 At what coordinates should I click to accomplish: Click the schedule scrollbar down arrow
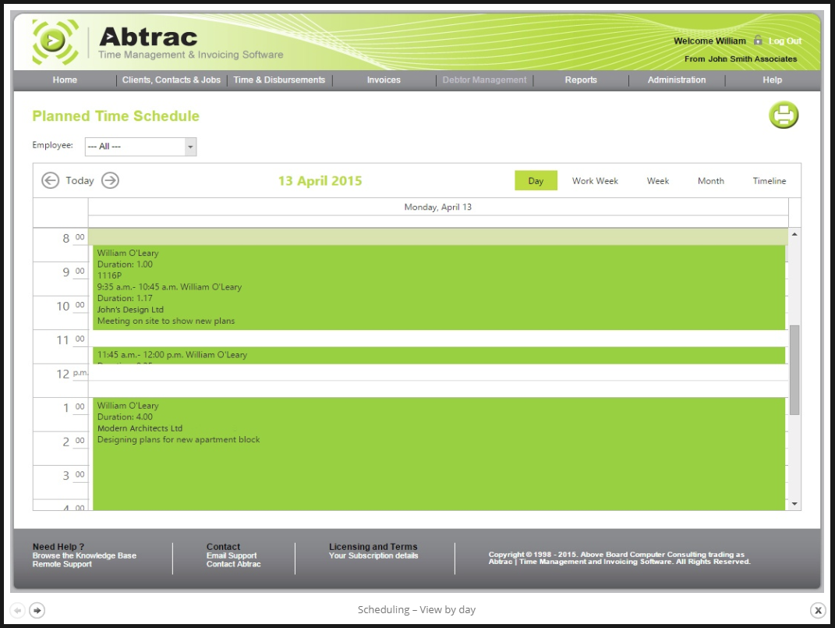coord(794,504)
